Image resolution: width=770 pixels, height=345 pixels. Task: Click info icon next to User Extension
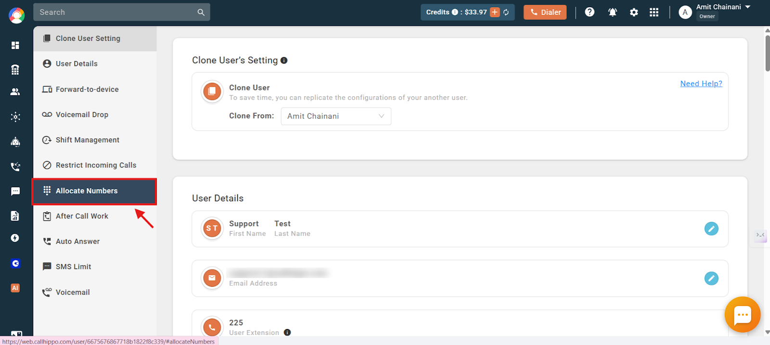click(287, 332)
